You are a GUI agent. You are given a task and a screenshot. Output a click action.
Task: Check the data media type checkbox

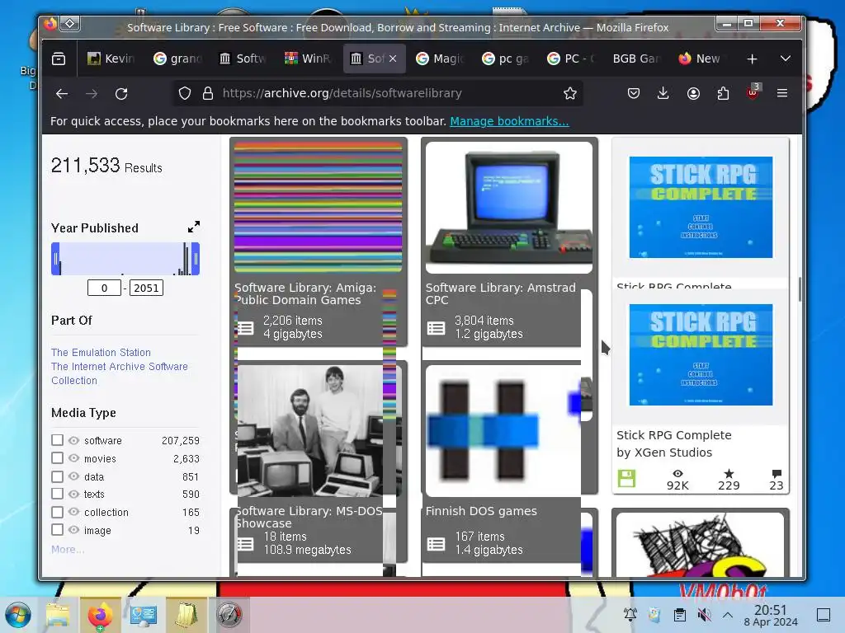(57, 476)
